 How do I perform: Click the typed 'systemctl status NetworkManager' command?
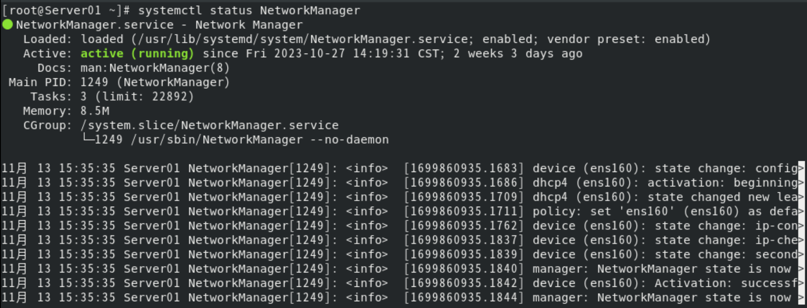pyautogui.click(x=249, y=10)
